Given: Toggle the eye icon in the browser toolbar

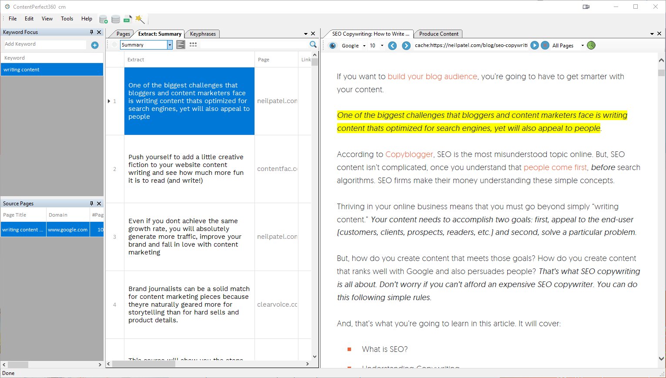Looking at the screenshot, I should pyautogui.click(x=332, y=45).
